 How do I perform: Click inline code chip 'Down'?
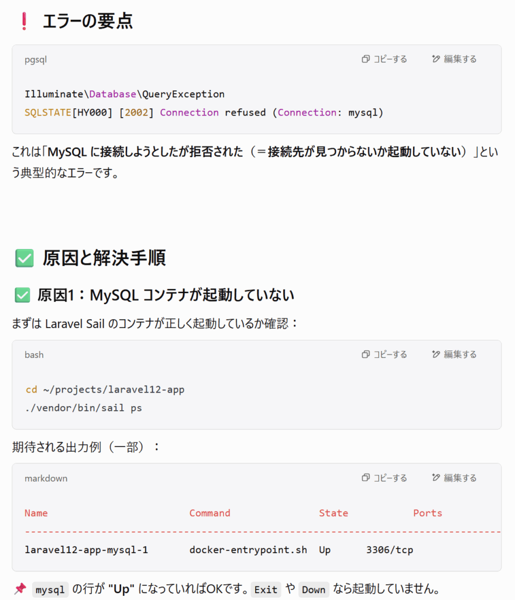[313, 589]
